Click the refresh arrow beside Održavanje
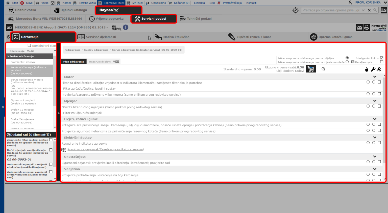Viewport: 388px width, 213px height. (8, 37)
